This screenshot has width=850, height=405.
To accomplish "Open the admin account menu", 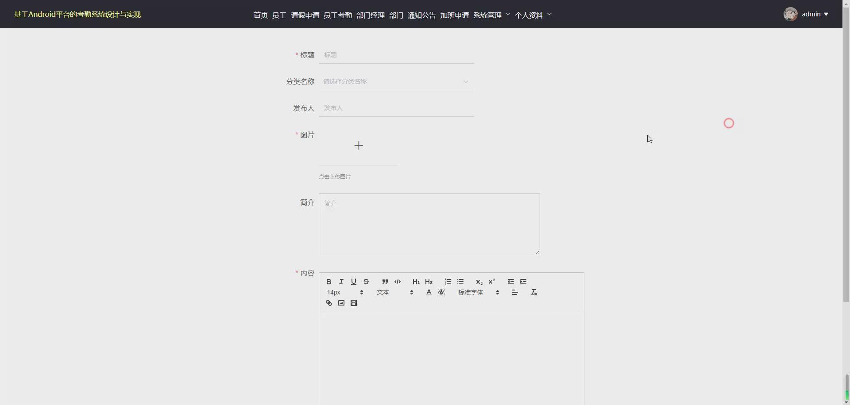I will (811, 14).
